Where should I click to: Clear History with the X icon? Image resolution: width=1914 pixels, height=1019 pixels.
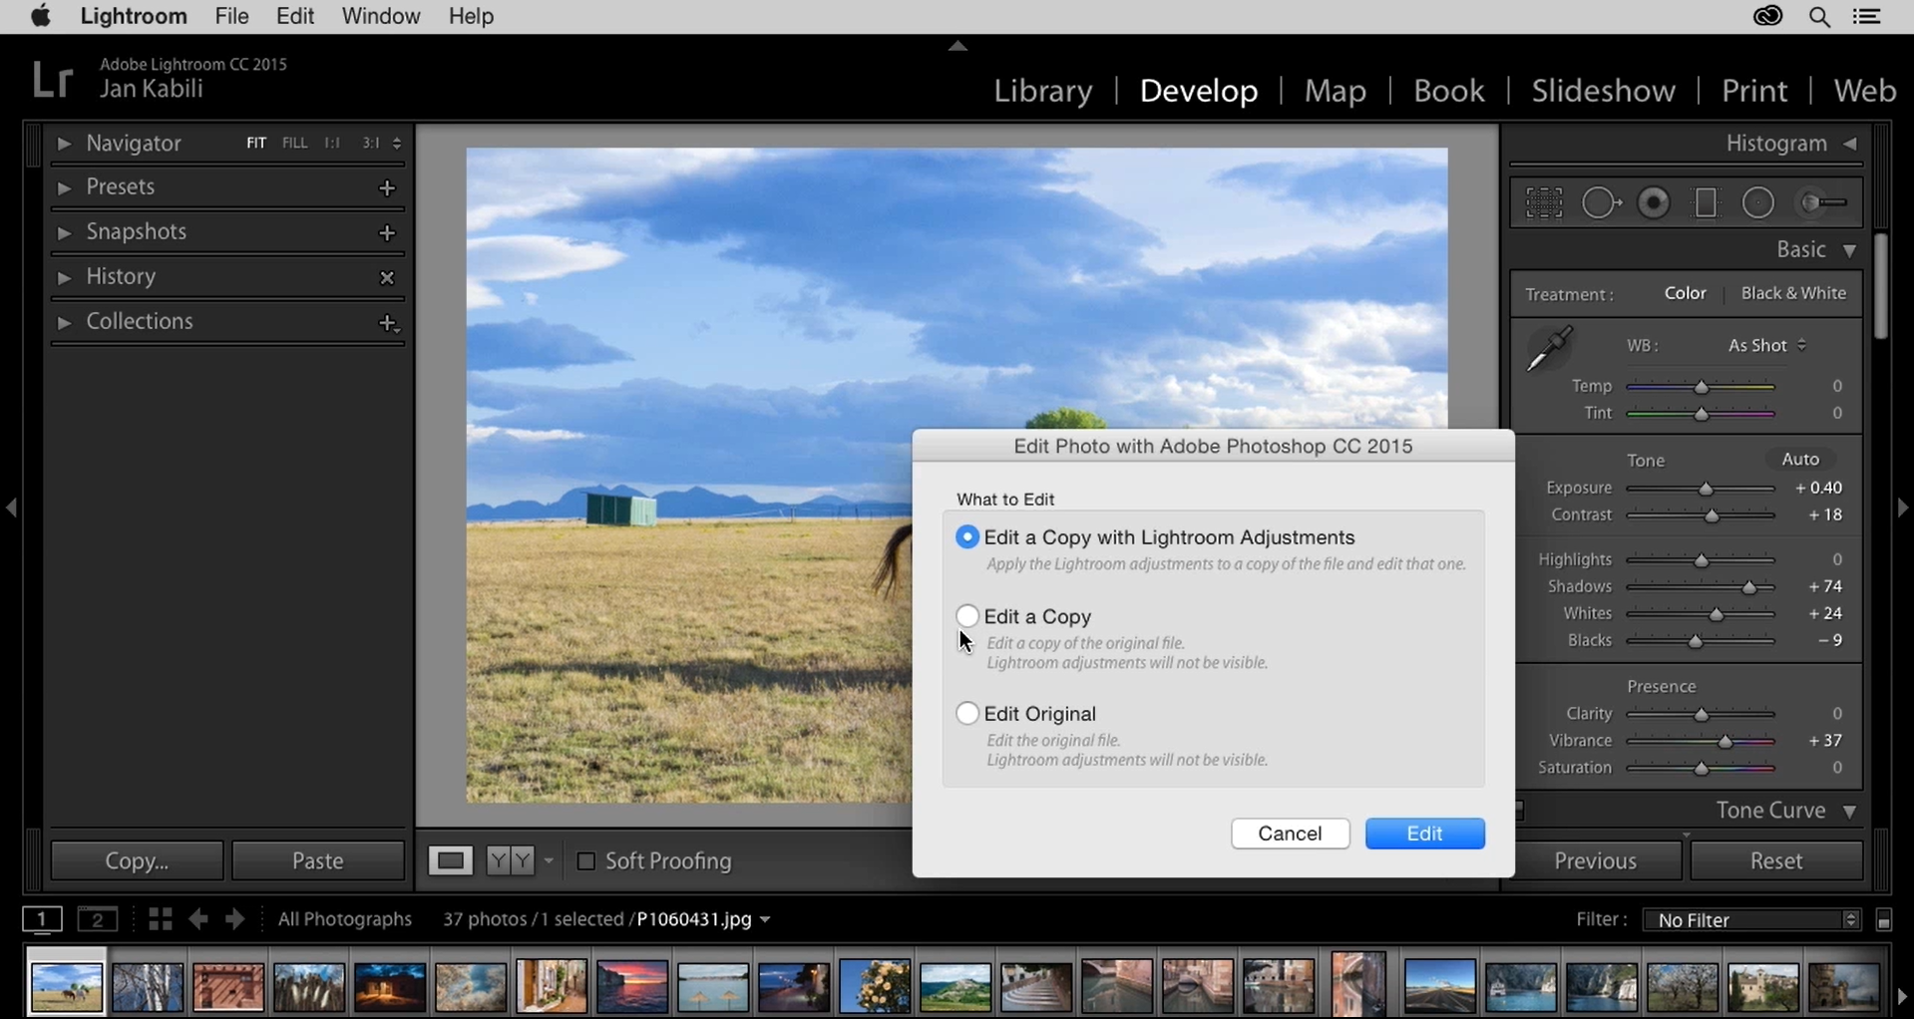tap(388, 278)
